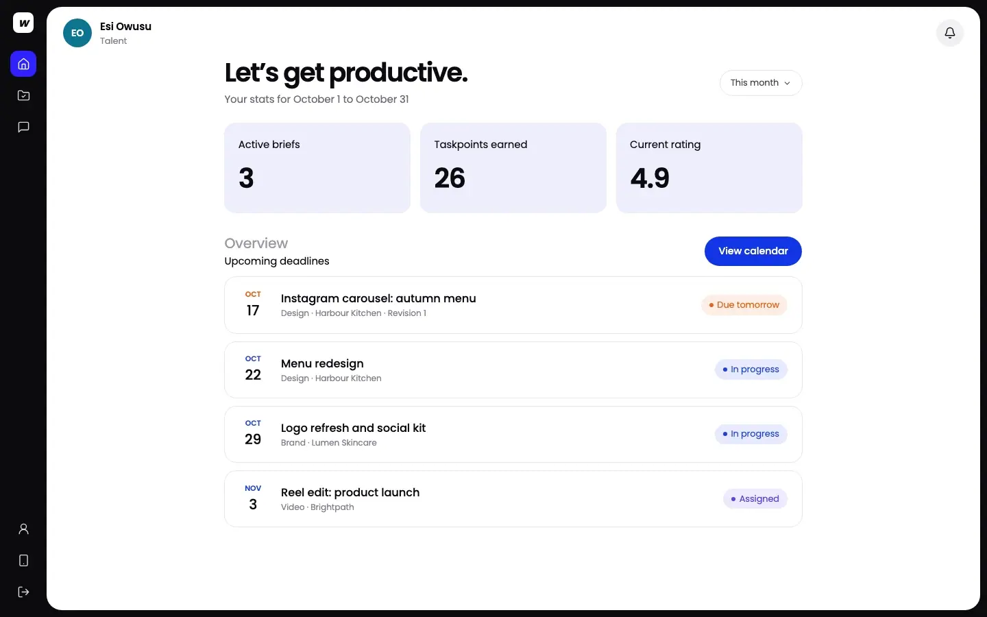The image size is (987, 617).
Task: Click the Oct 22 date label
Action: [x=253, y=368]
